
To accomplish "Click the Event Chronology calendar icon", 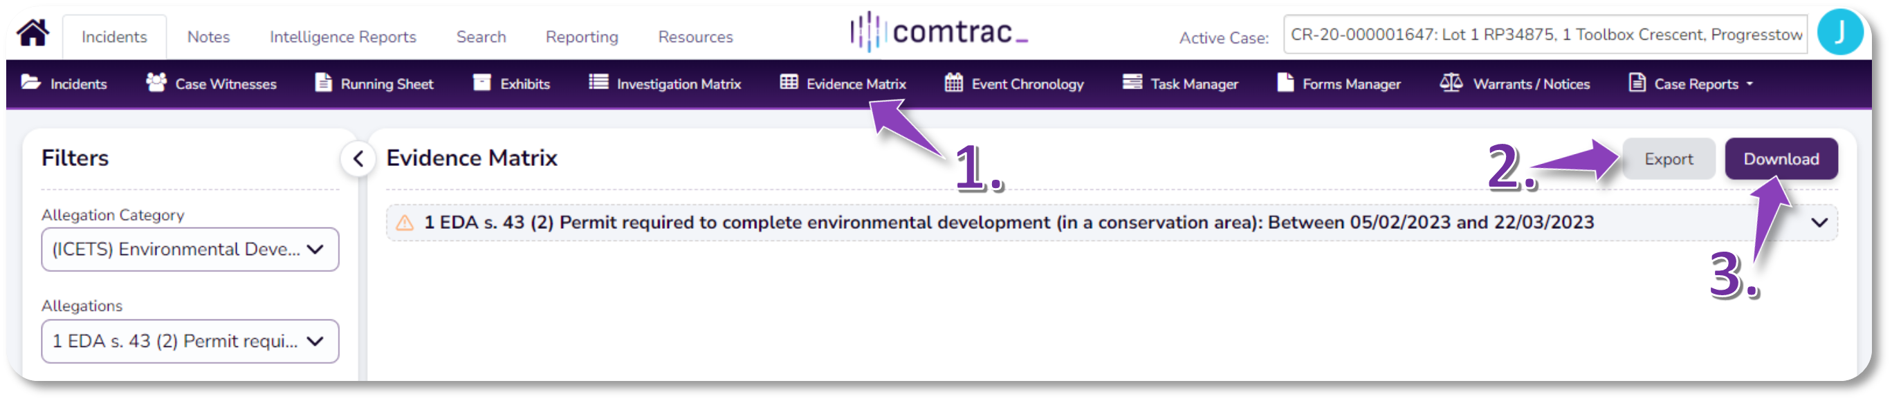I will pos(953,82).
